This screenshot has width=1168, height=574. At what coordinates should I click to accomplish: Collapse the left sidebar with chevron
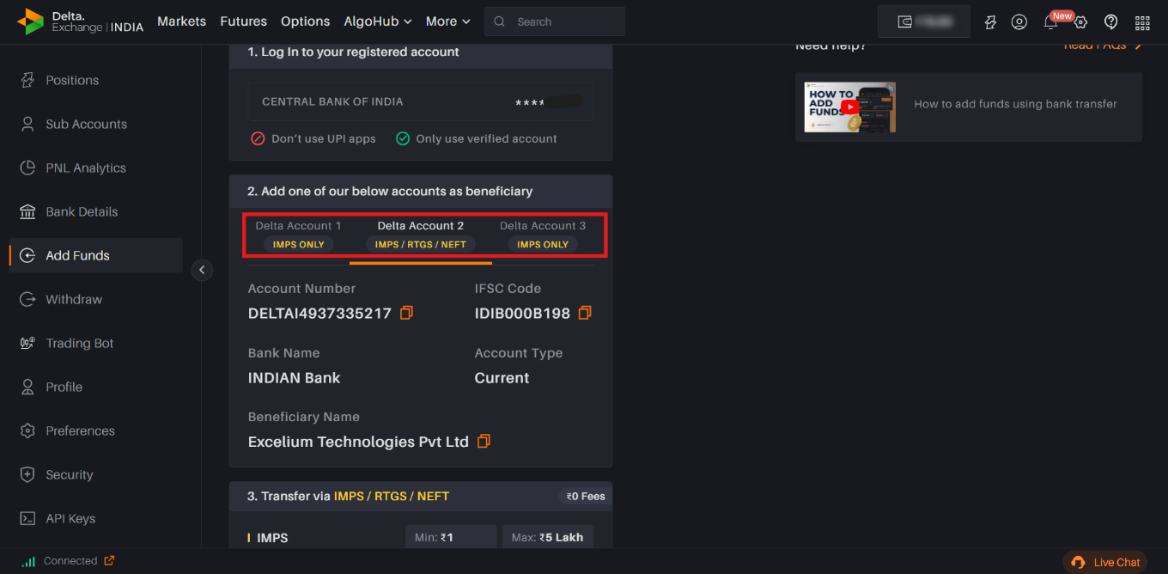click(x=202, y=270)
